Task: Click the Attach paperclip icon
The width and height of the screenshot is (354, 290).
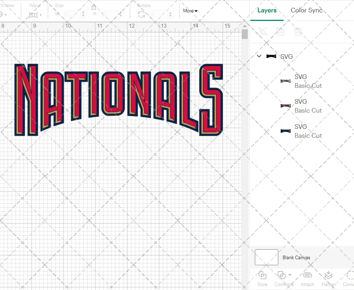Action: (x=307, y=275)
